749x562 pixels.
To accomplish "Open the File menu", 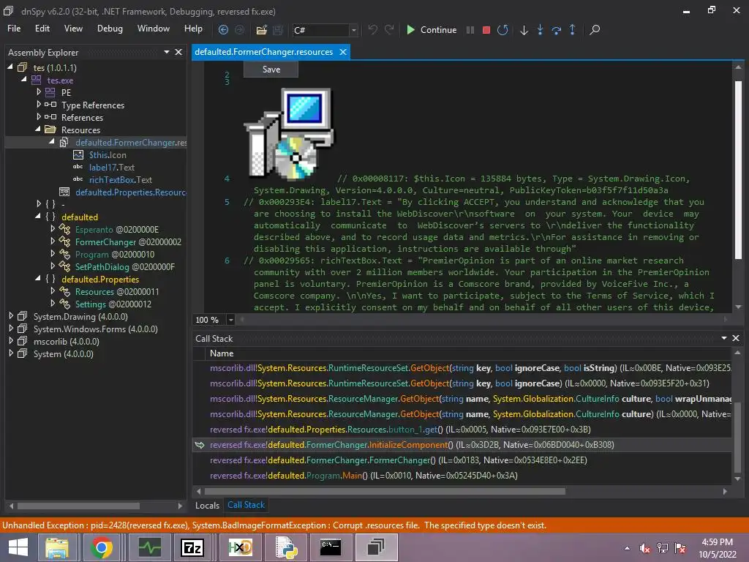I will click(14, 29).
